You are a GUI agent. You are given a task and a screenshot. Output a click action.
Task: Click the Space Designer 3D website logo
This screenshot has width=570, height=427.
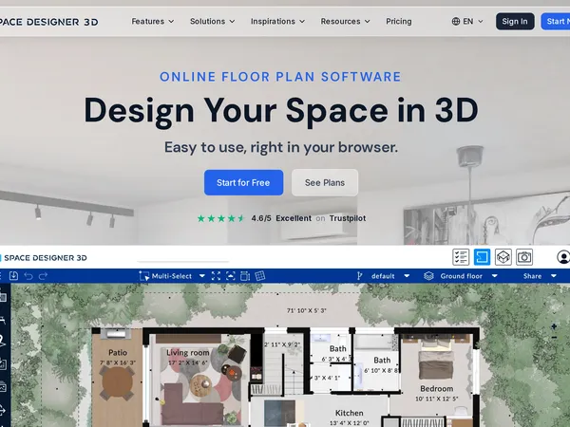49,22
